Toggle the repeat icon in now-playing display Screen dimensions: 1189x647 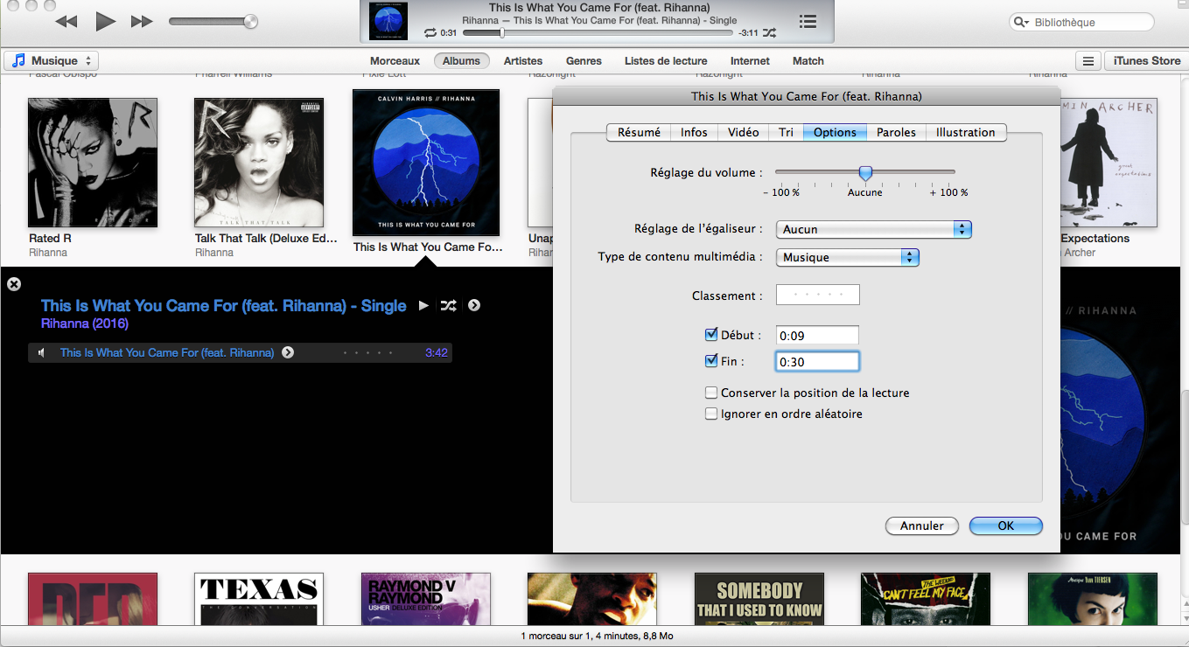[x=430, y=33]
